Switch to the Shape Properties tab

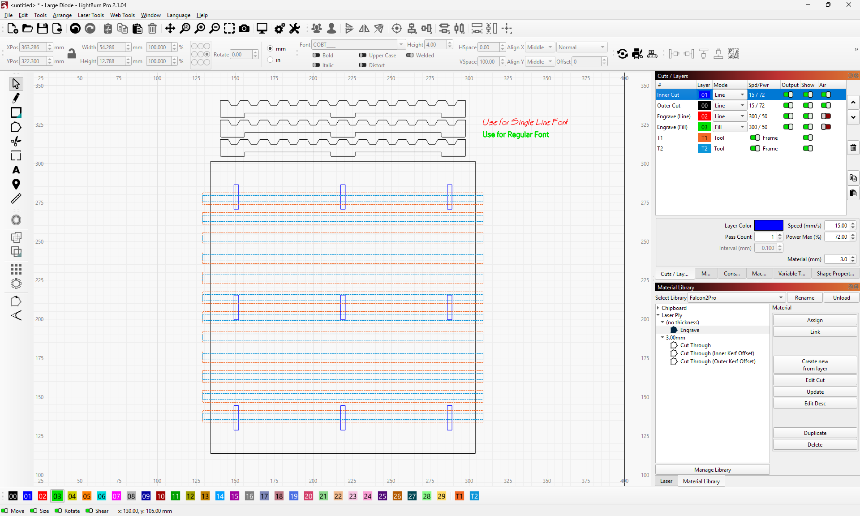tap(835, 273)
